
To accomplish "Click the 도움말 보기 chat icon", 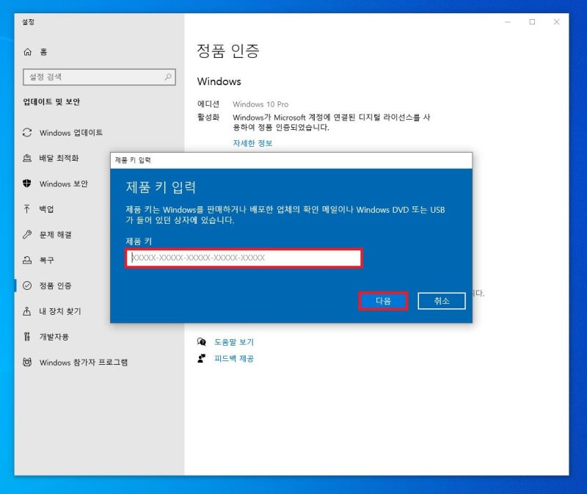I will [x=201, y=341].
